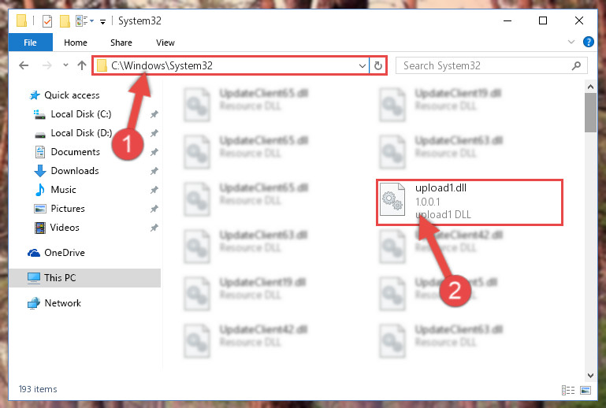Image resolution: width=606 pixels, height=408 pixels.
Task: Click the Properties icon in quick access toolbar
Action: pyautogui.click(x=46, y=20)
